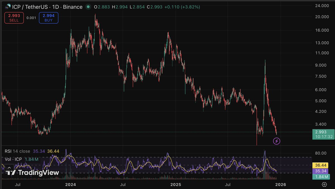
Task: Click the 9.000 price axis label
Action: (321, 65)
